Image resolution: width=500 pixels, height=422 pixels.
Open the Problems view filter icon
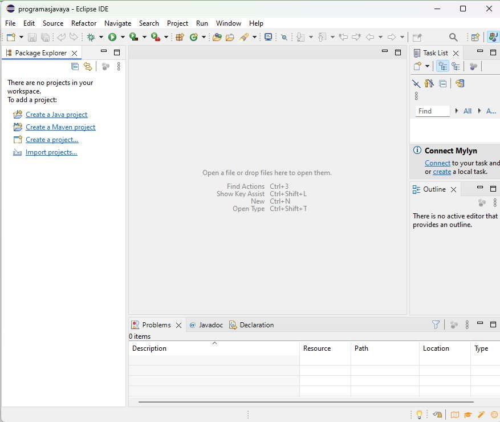[436, 324]
